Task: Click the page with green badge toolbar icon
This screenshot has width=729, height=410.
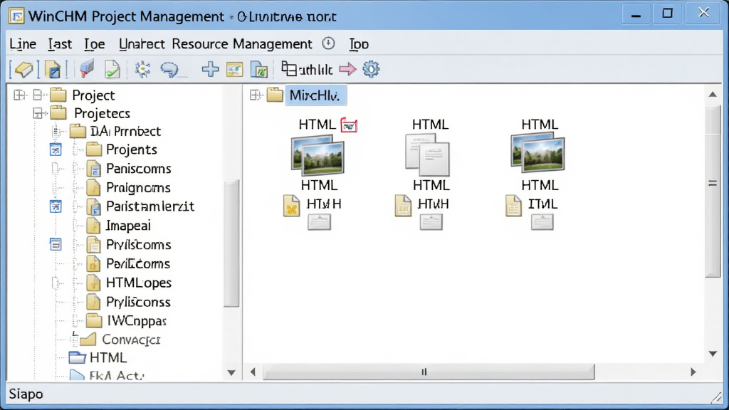Action: [x=259, y=70]
